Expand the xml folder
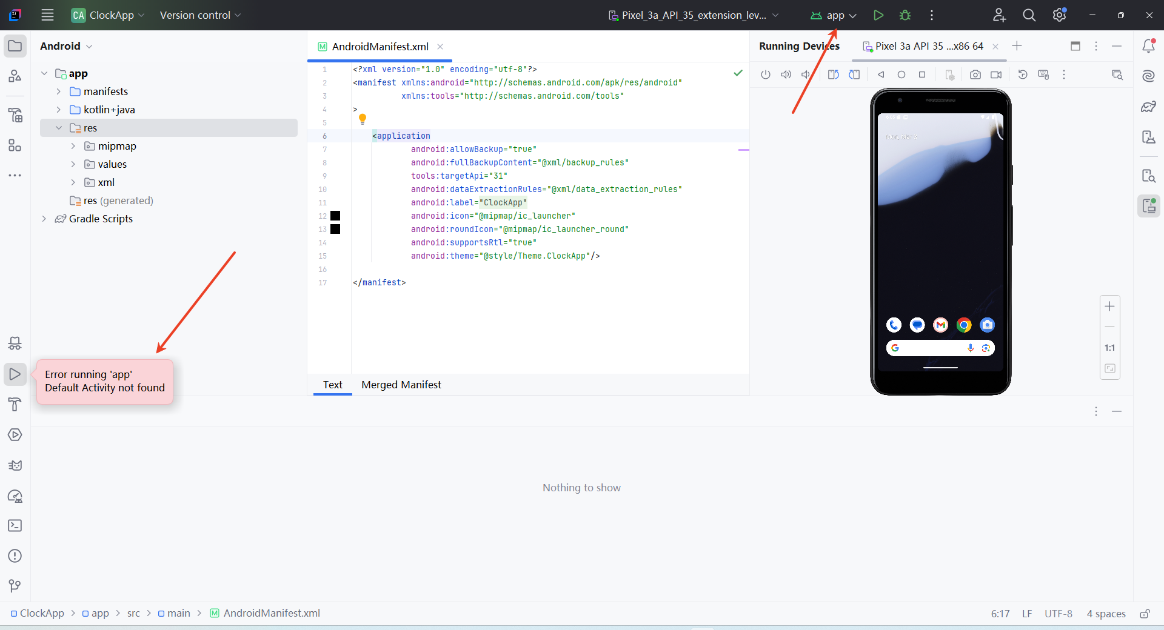The image size is (1164, 630). (x=73, y=182)
